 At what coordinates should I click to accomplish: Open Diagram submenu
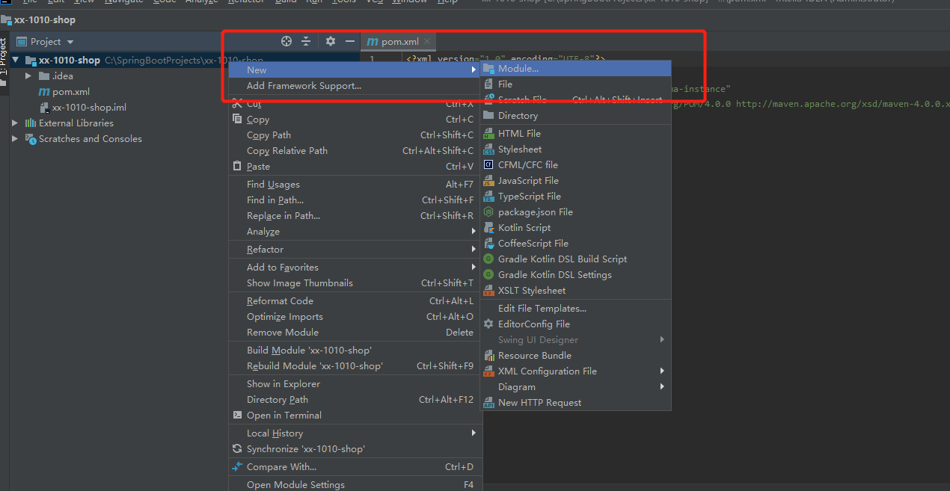click(575, 386)
